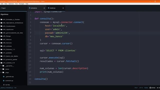Click the Project panel header
Viewport: 160px width, 90px height.
[x=3, y=8]
